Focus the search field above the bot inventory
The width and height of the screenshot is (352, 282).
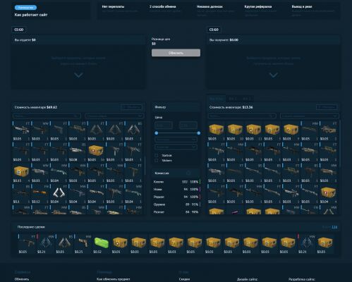[242, 116]
